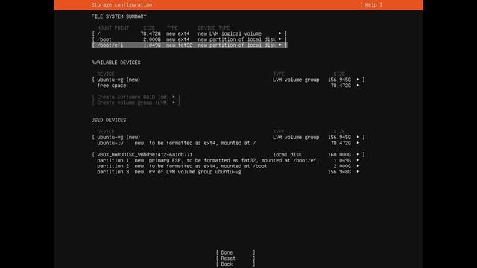Select ubuntu-vg (new) under Available Devices
The image size is (477, 268).
tap(228, 80)
